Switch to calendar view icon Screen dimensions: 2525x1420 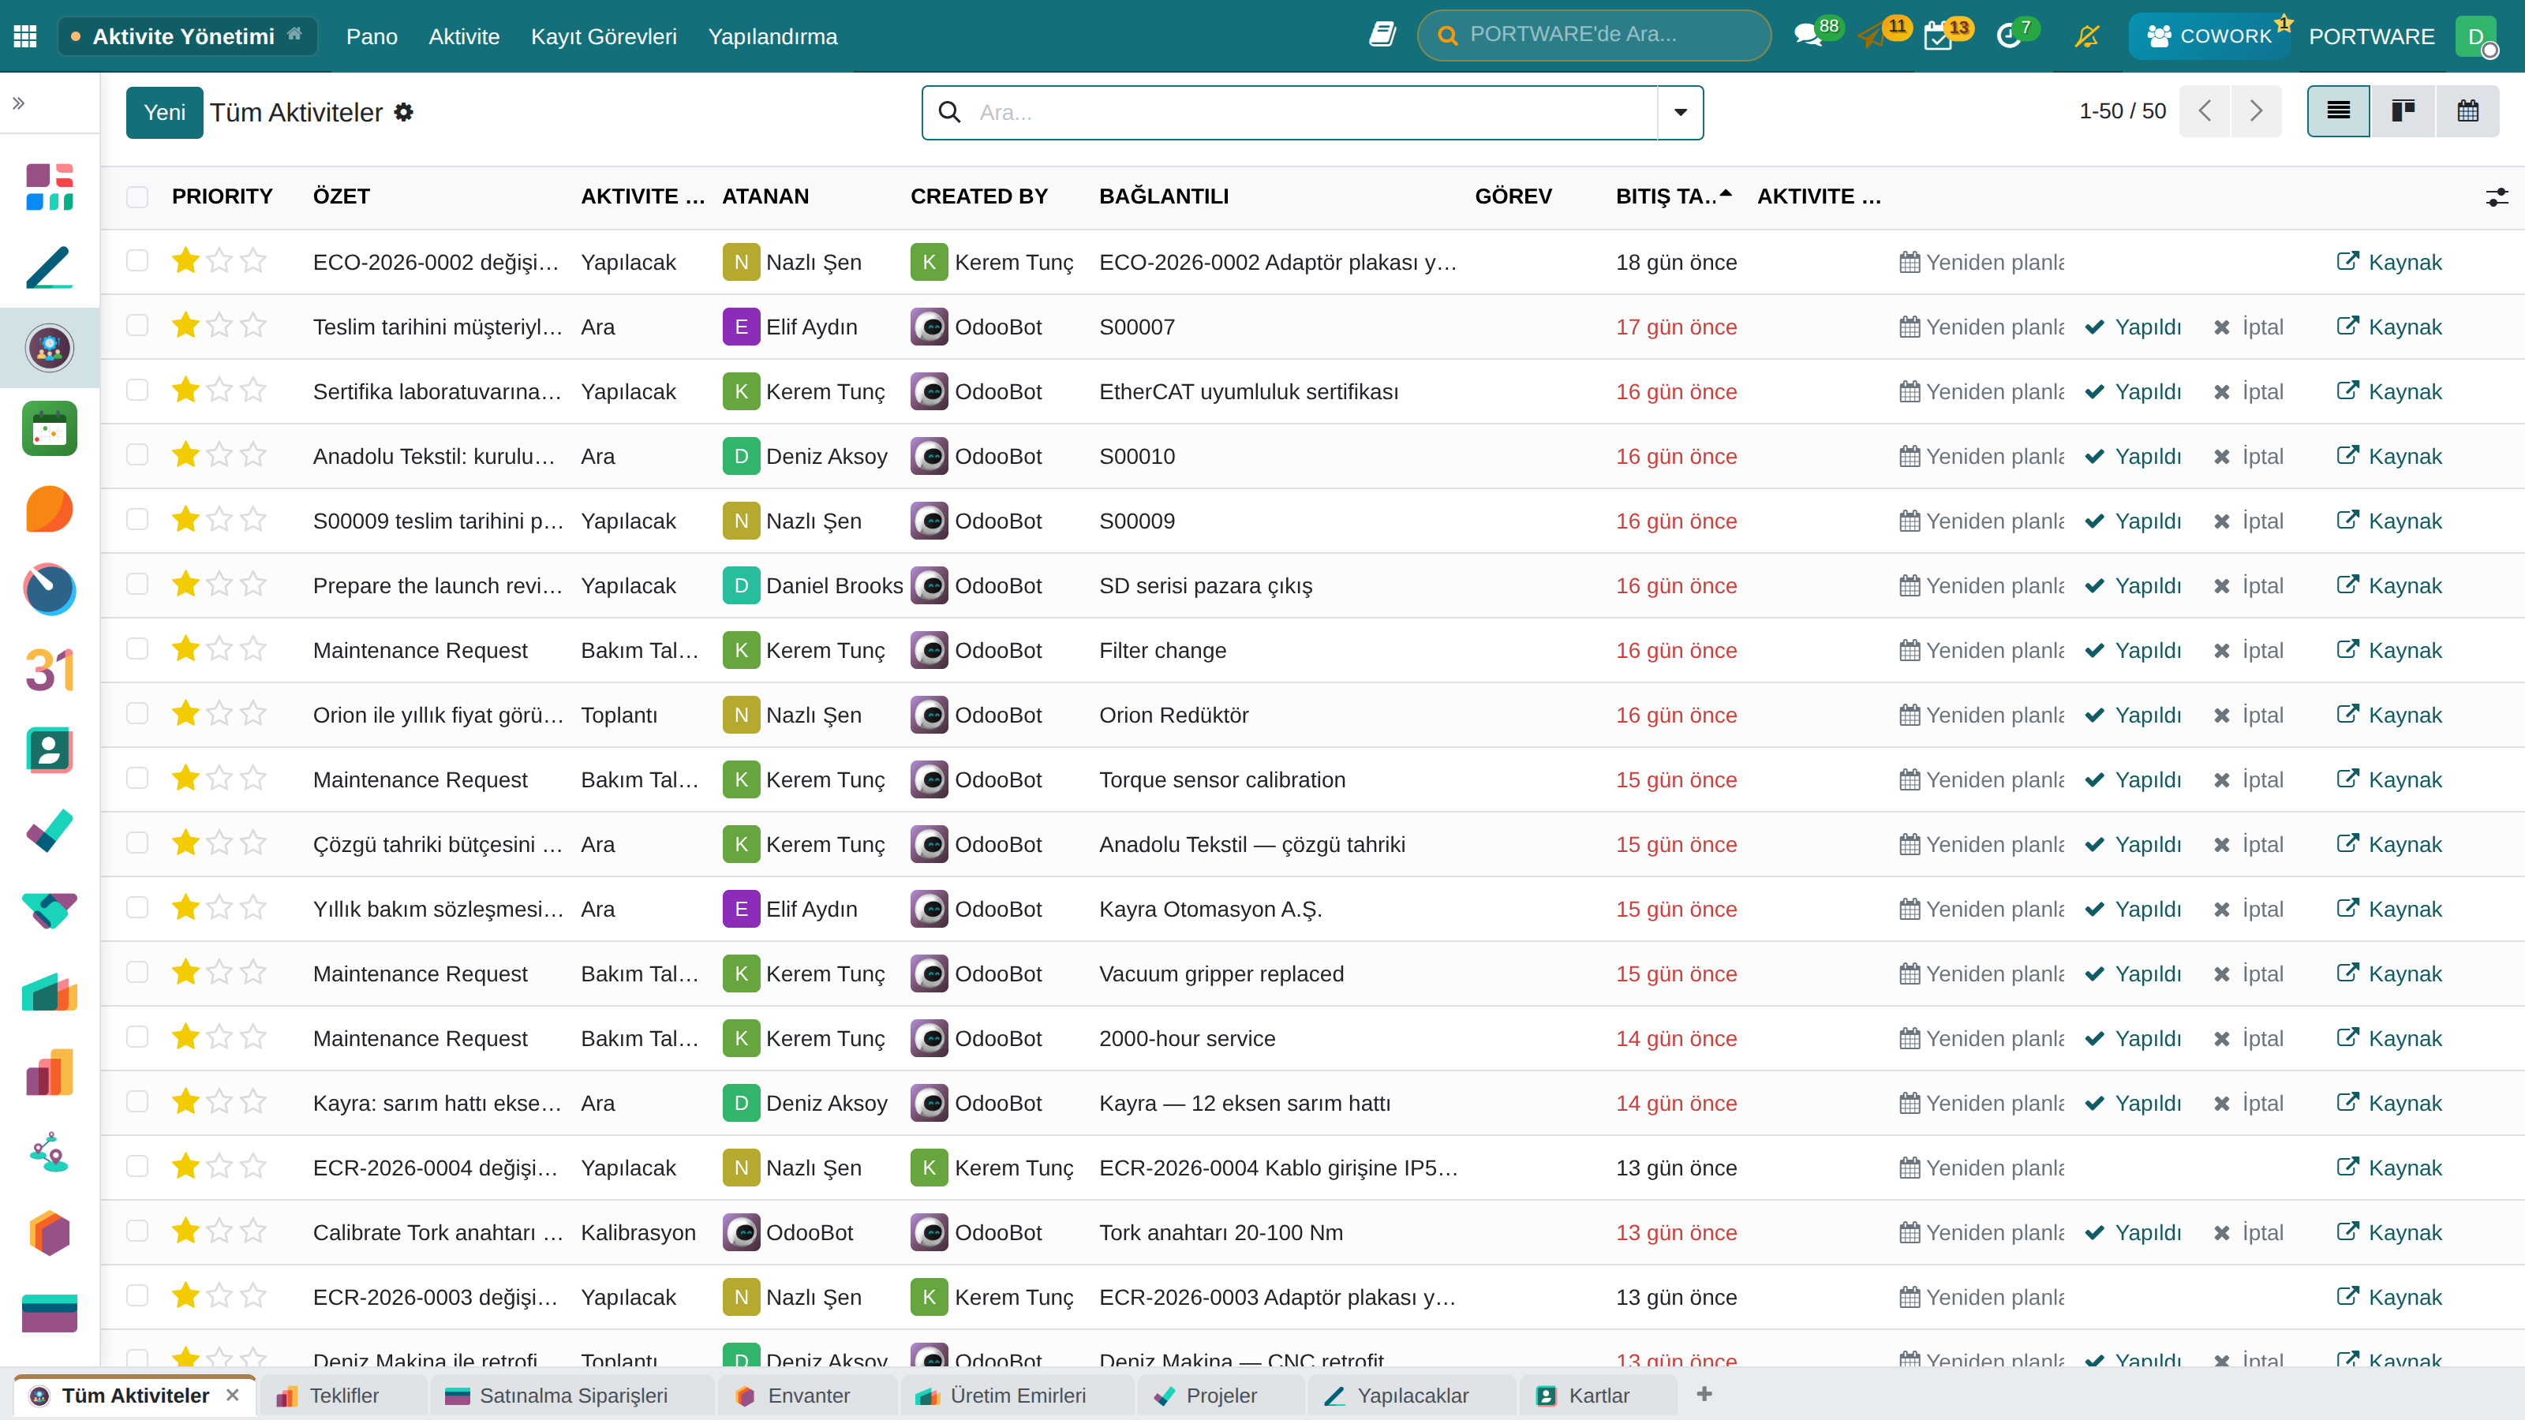pos(2467,110)
